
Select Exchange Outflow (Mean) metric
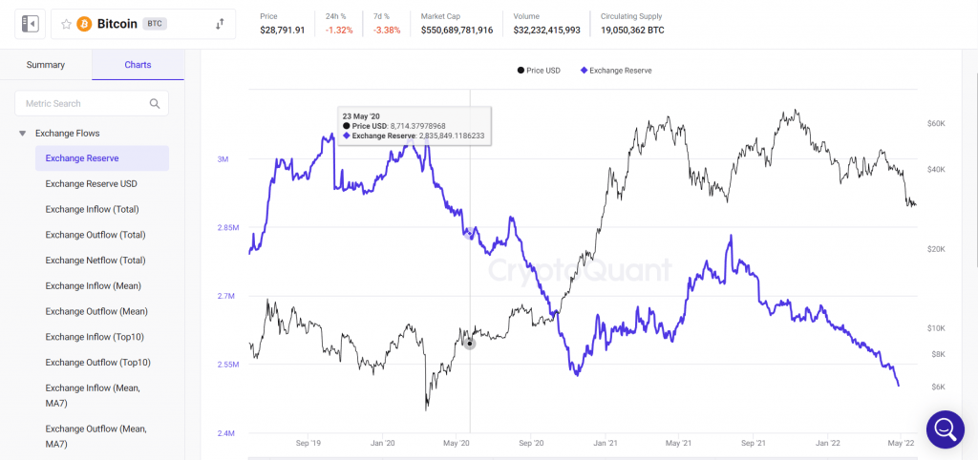[96, 311]
